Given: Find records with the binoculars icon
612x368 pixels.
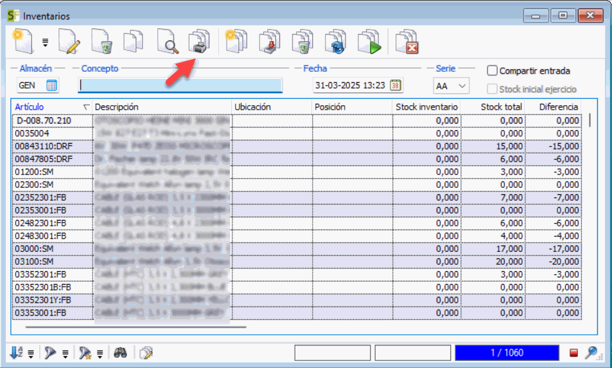Looking at the screenshot, I should point(120,353).
